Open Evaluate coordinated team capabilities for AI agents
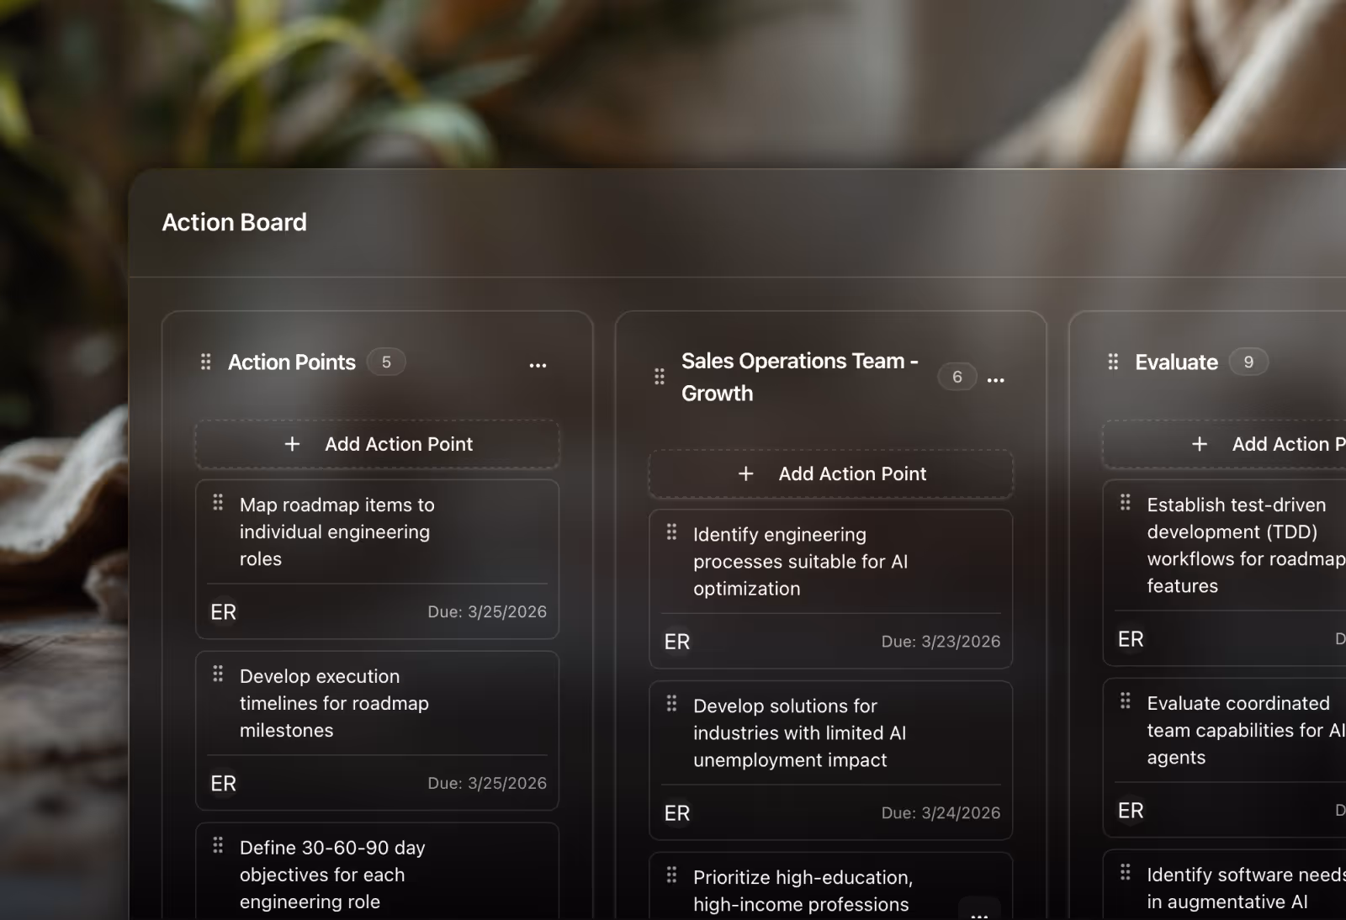The image size is (1346, 920). (1246, 730)
